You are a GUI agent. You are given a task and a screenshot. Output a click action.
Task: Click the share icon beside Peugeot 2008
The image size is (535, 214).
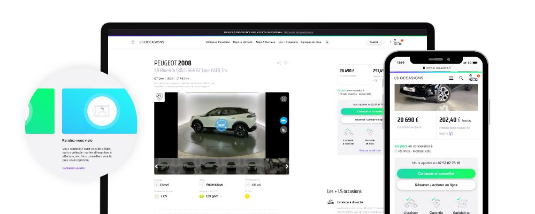click(x=279, y=63)
